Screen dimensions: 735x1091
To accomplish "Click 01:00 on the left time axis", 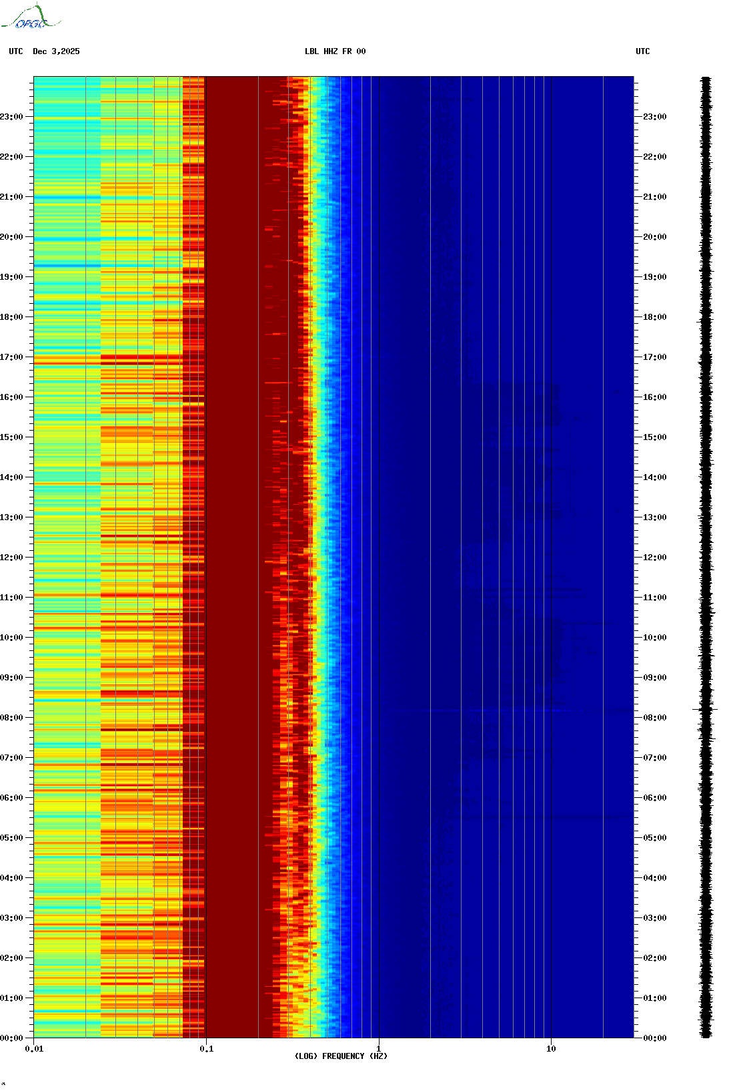I will coord(11,998).
